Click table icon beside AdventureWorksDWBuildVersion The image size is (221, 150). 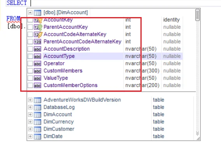pyautogui.click(x=37, y=100)
